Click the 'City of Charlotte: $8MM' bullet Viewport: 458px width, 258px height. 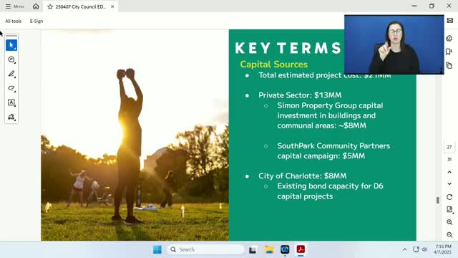(302, 176)
